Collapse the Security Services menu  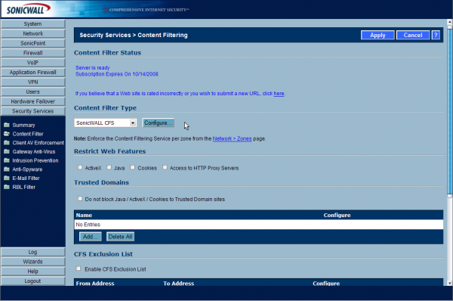tap(33, 111)
